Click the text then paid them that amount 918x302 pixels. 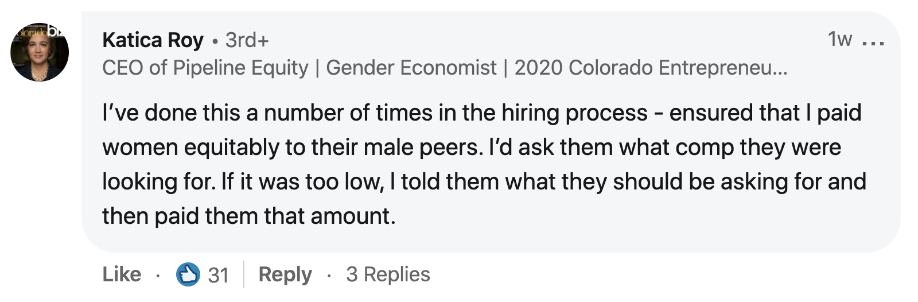(x=248, y=216)
